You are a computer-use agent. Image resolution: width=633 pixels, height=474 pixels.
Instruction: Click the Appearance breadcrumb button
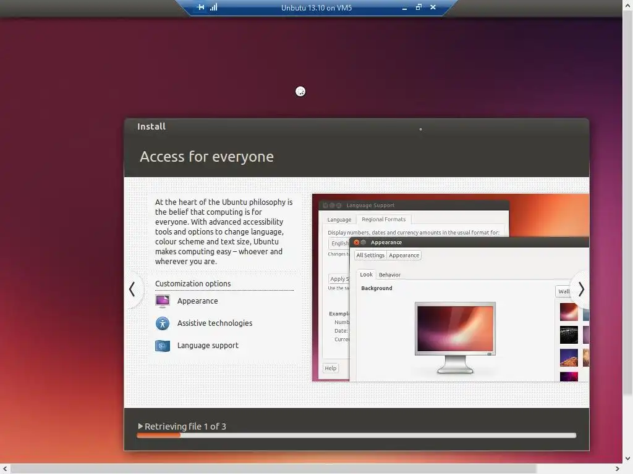404,256
